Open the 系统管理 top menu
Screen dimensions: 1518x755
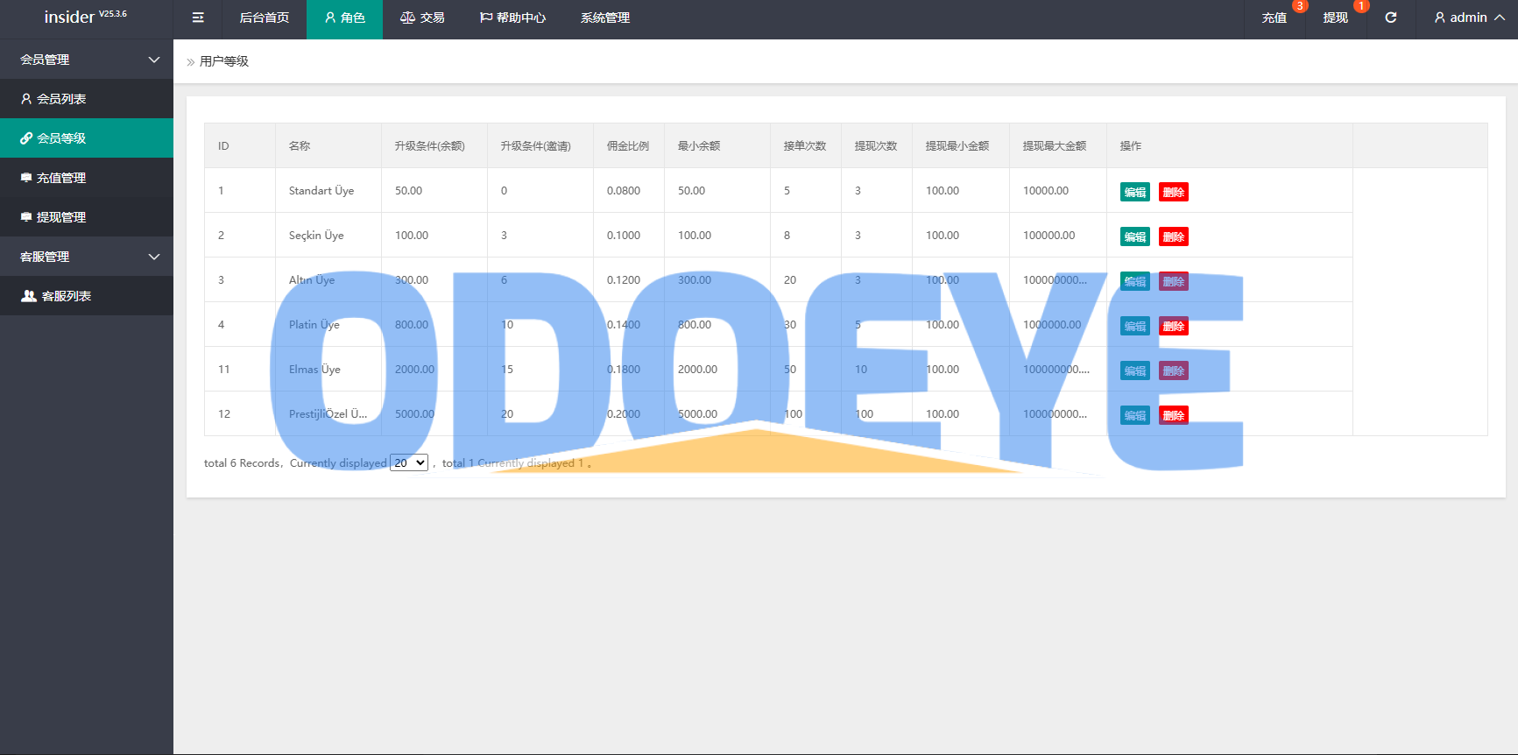(x=604, y=18)
